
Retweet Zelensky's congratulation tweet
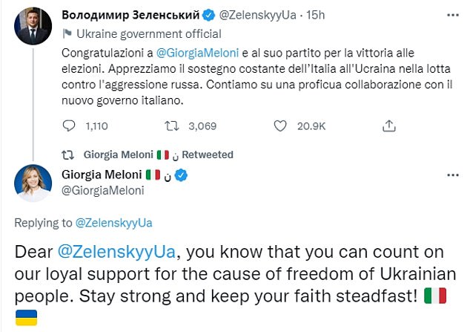click(168, 126)
